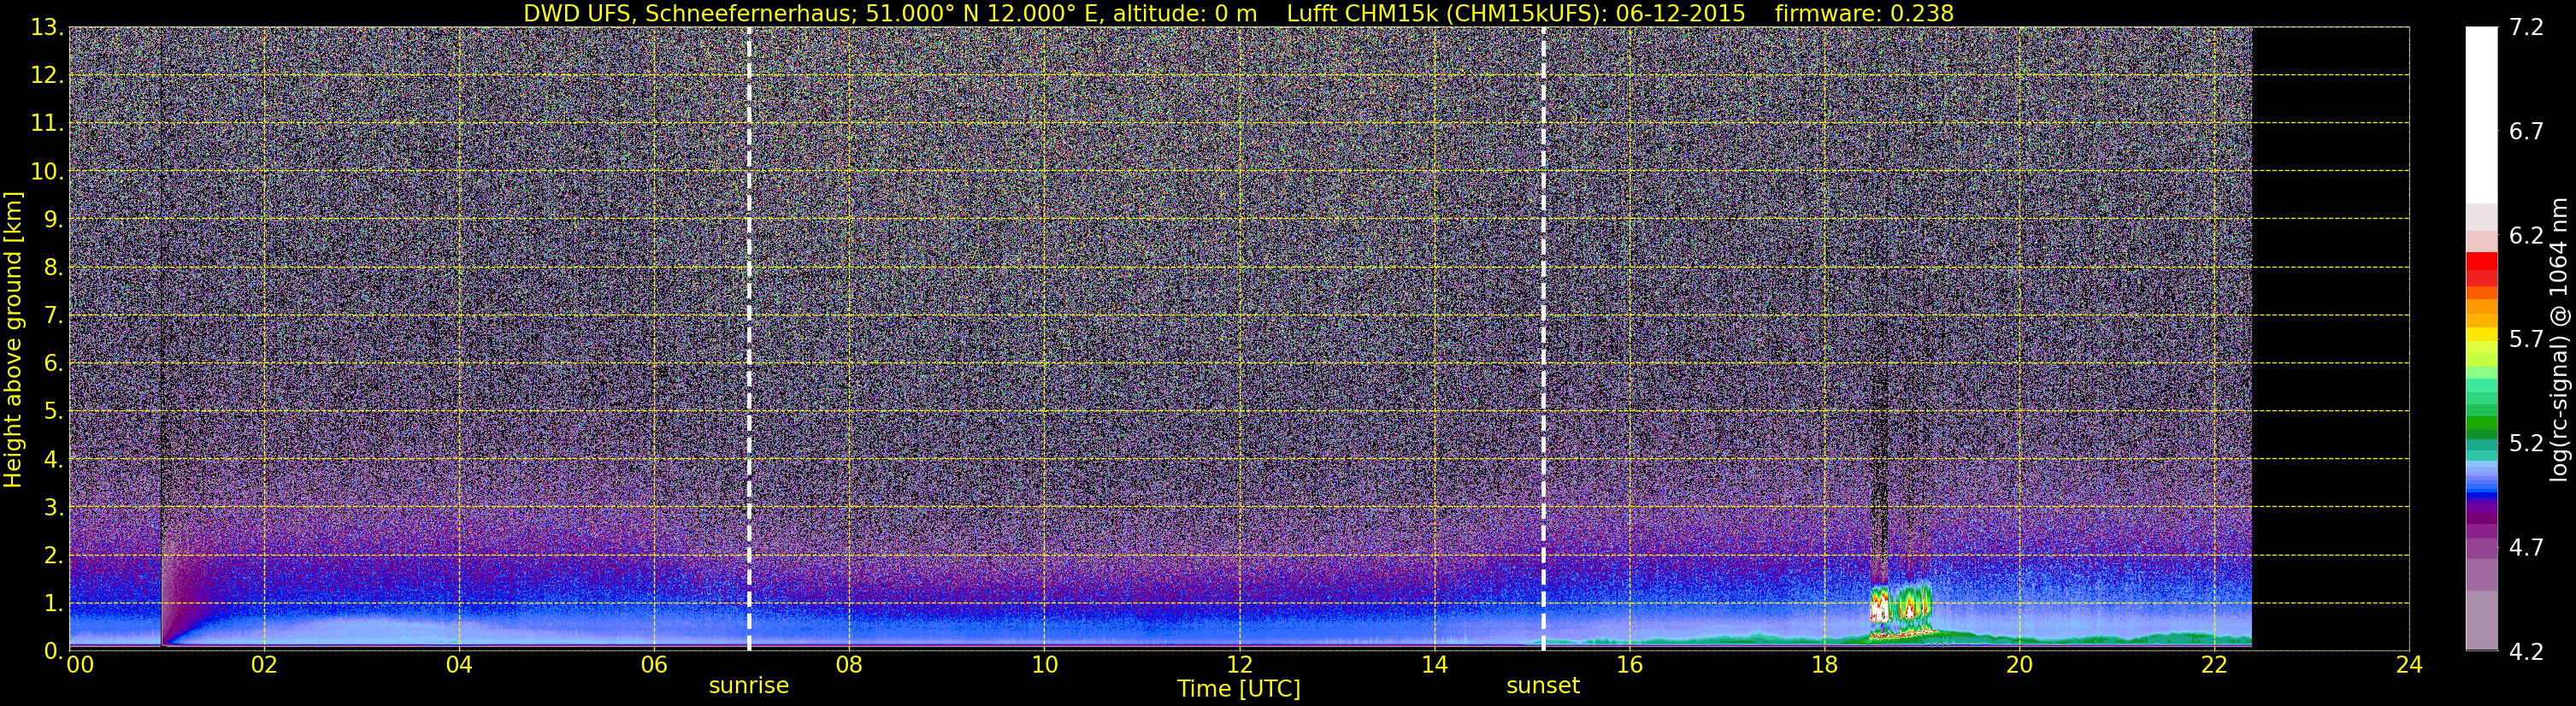Click the colorbar value '4.2'

(x=2526, y=652)
